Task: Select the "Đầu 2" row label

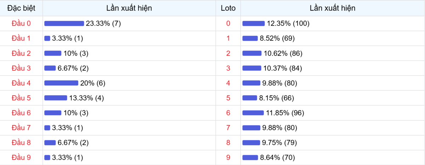Action: click(21, 53)
